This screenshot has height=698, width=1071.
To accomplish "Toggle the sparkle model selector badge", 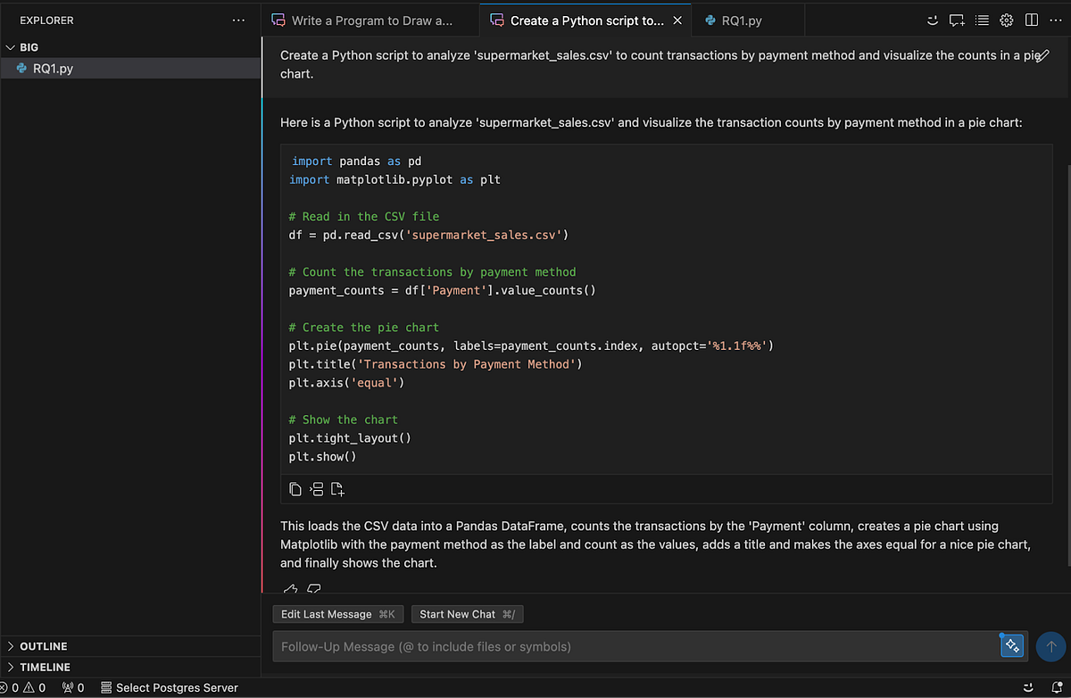I will click(x=1012, y=646).
